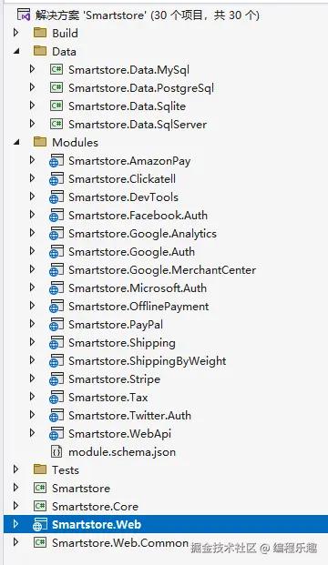Select the Smartstore.Shipping module label

point(121,343)
